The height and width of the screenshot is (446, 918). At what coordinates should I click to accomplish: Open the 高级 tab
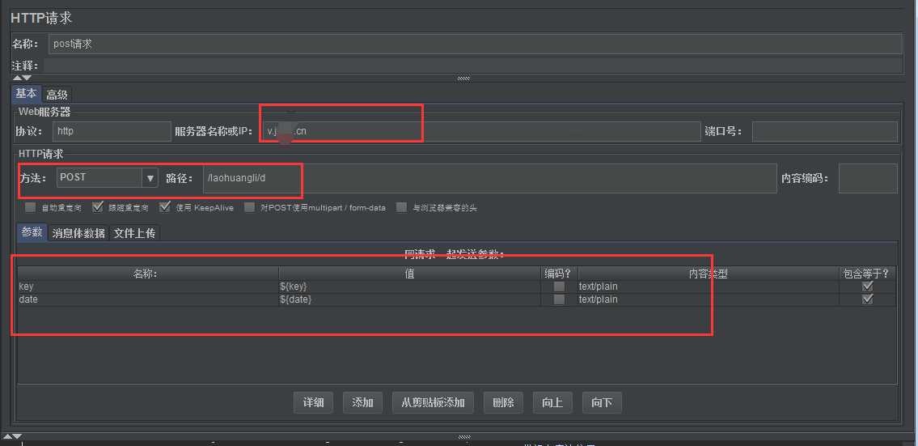pos(57,95)
